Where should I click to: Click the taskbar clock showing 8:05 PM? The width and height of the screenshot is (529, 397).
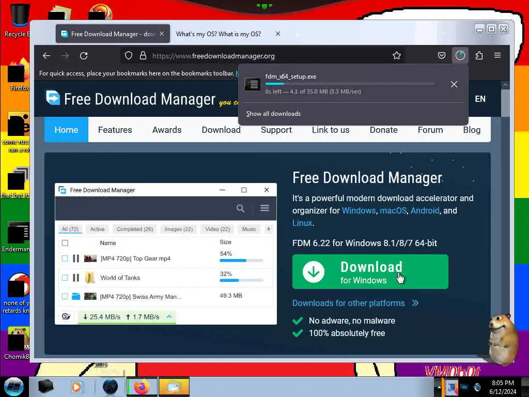(503, 387)
